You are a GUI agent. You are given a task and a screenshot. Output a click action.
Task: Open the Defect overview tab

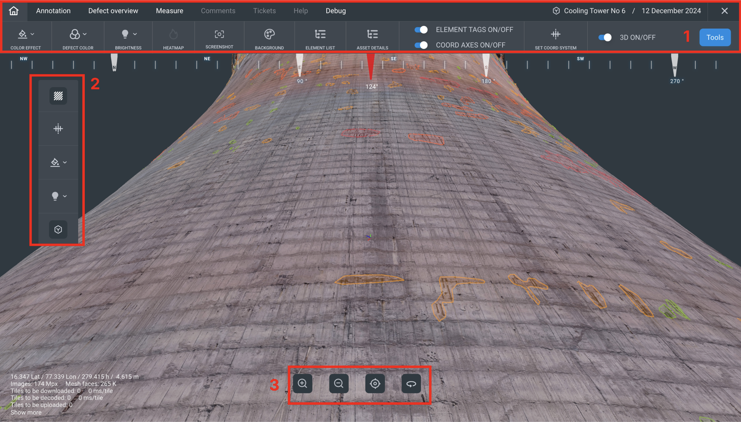coord(113,11)
